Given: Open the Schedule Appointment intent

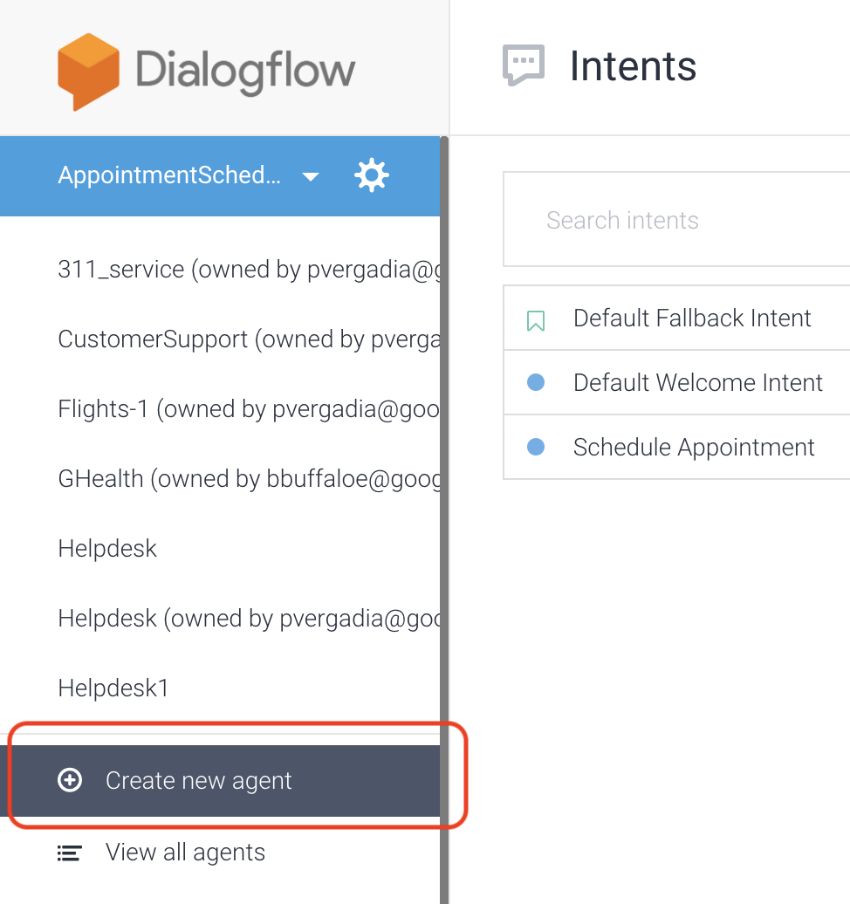Looking at the screenshot, I should [694, 448].
